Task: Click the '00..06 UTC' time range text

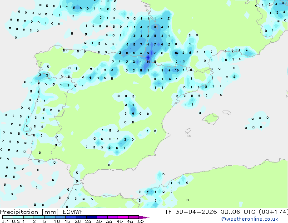Action: [x=238, y=212]
